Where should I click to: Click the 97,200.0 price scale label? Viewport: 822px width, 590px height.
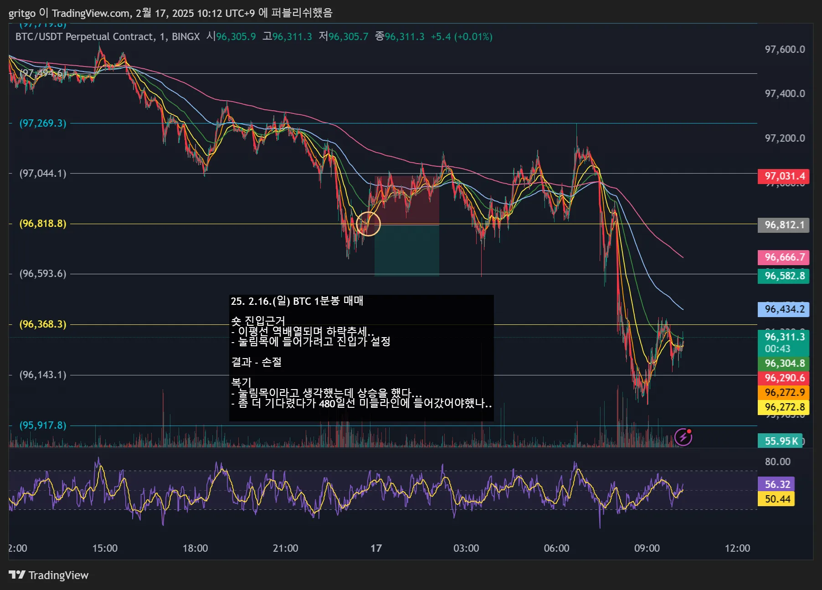click(785, 138)
